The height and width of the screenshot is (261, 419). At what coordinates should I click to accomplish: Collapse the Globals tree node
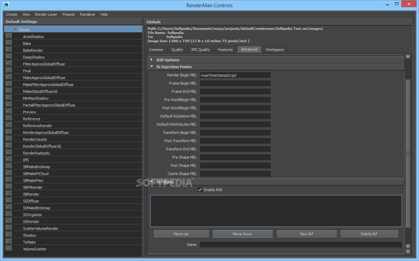coord(15,29)
